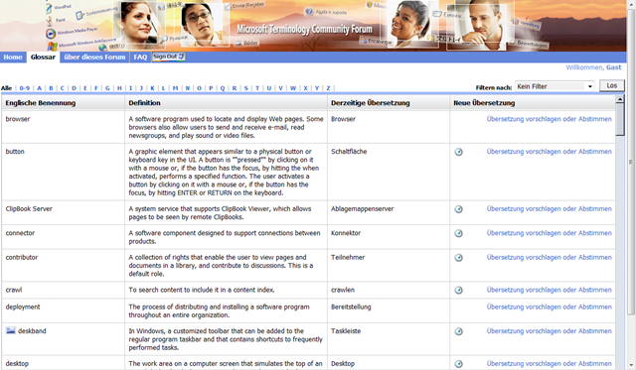The image size is (636, 370).
Task: Filter glossary by letter E
Action: [85, 88]
